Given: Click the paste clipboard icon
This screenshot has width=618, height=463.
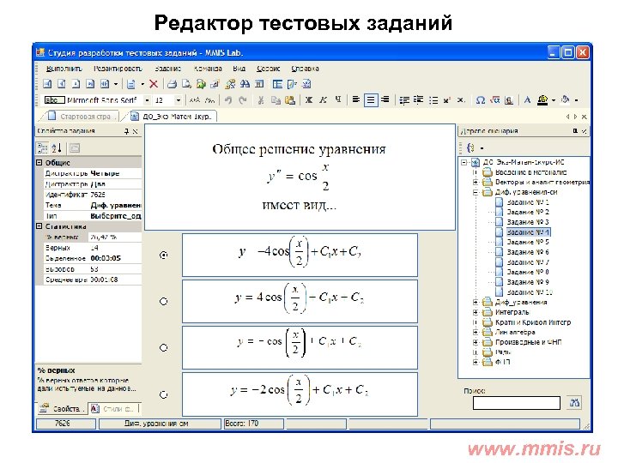Looking at the screenshot, I should click(290, 100).
